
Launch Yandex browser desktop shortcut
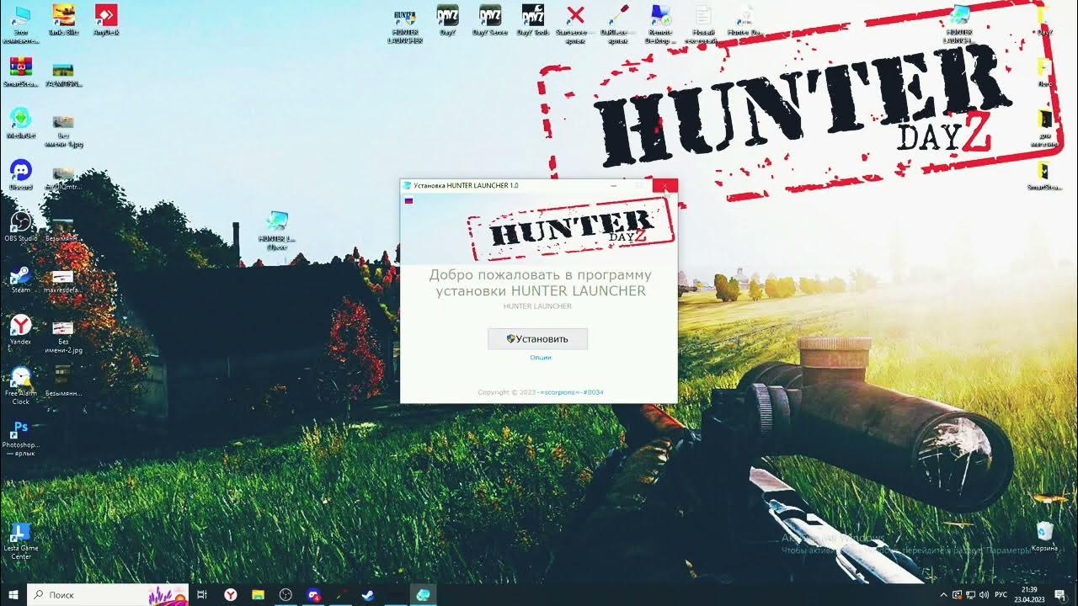[x=21, y=329]
